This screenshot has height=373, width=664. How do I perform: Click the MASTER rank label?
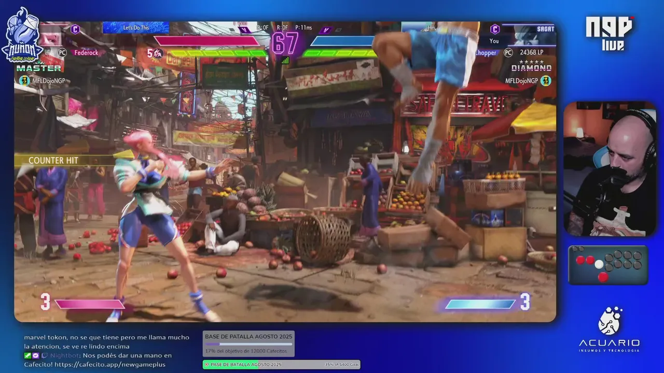[x=39, y=68]
